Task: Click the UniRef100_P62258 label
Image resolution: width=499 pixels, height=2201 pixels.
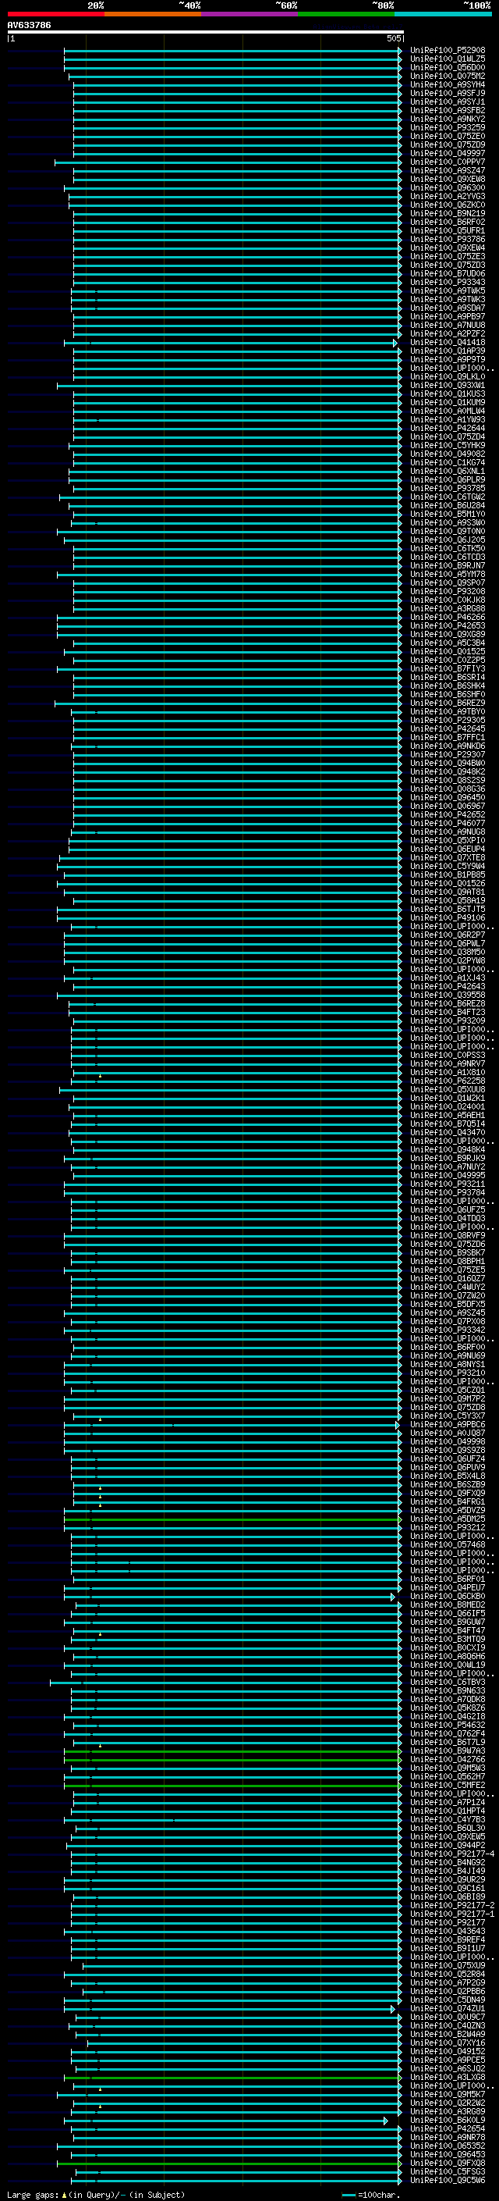Action: pyautogui.click(x=447, y=1081)
